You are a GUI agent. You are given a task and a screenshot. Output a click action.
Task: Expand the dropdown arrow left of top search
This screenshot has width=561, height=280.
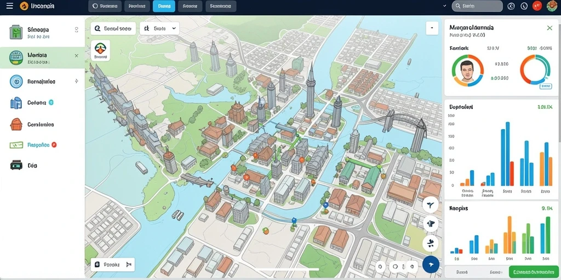[x=445, y=5]
